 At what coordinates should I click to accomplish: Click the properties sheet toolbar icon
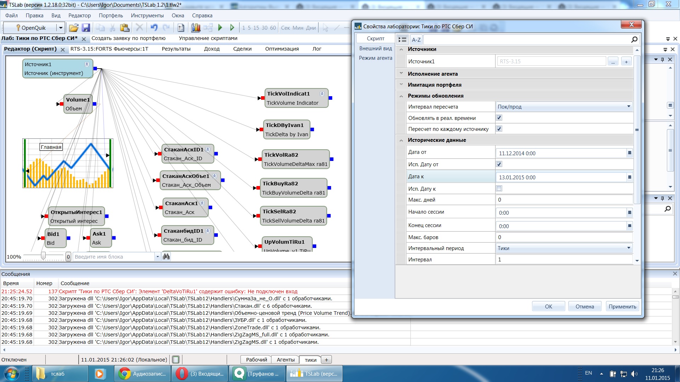tap(181, 28)
